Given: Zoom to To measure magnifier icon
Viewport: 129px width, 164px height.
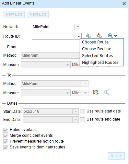Looking at the screenshot, I should 107,93.
